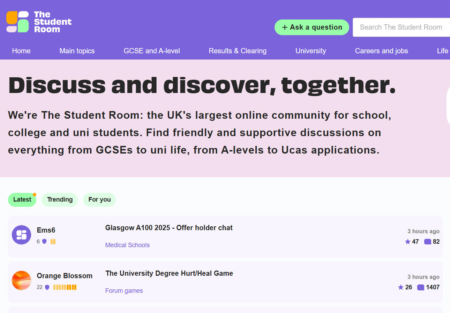Click '3 hours ago' on the Hurt/Heal thread
The height and width of the screenshot is (313, 450).
423,277
